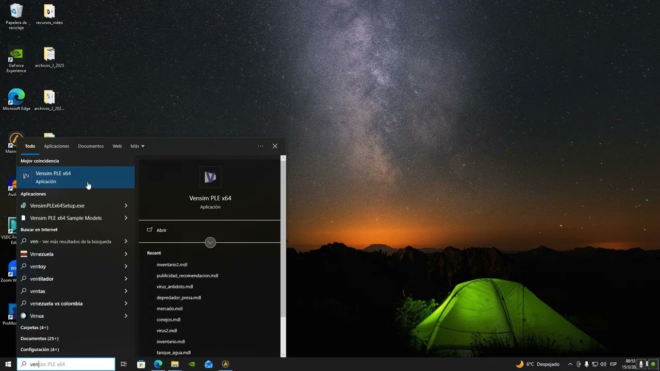Open recent file tanque_agua.mdl
The height and width of the screenshot is (371, 660).
[173, 352]
